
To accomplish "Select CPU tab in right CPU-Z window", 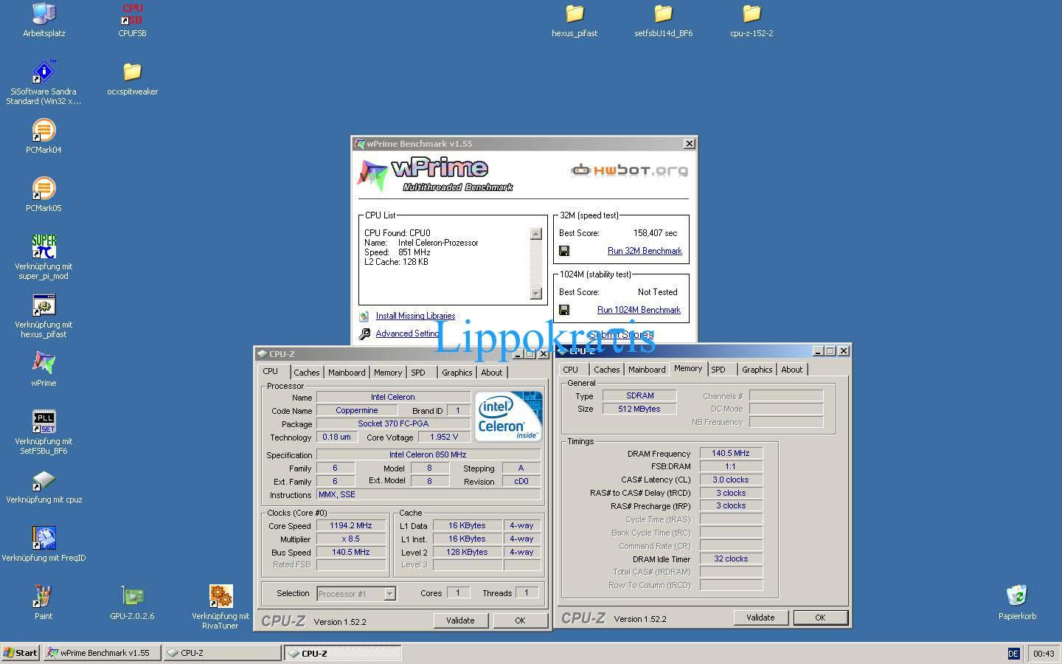I will [571, 370].
